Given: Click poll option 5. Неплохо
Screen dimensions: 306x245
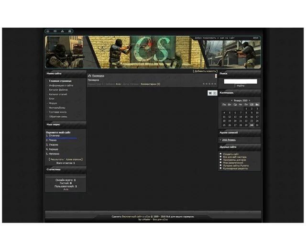Looking at the screenshot, I should tap(53, 154).
